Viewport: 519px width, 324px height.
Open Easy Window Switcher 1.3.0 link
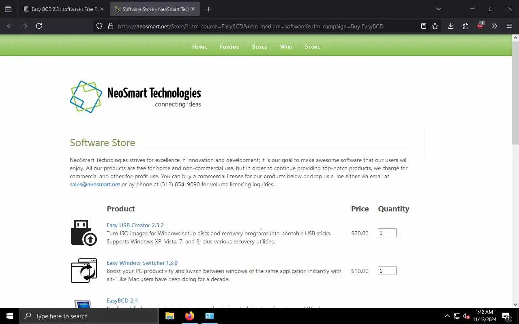[x=142, y=263]
